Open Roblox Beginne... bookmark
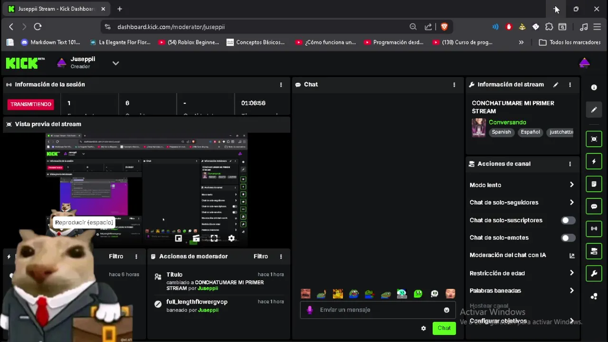Screen dimensions: 608x342 pos(188,42)
